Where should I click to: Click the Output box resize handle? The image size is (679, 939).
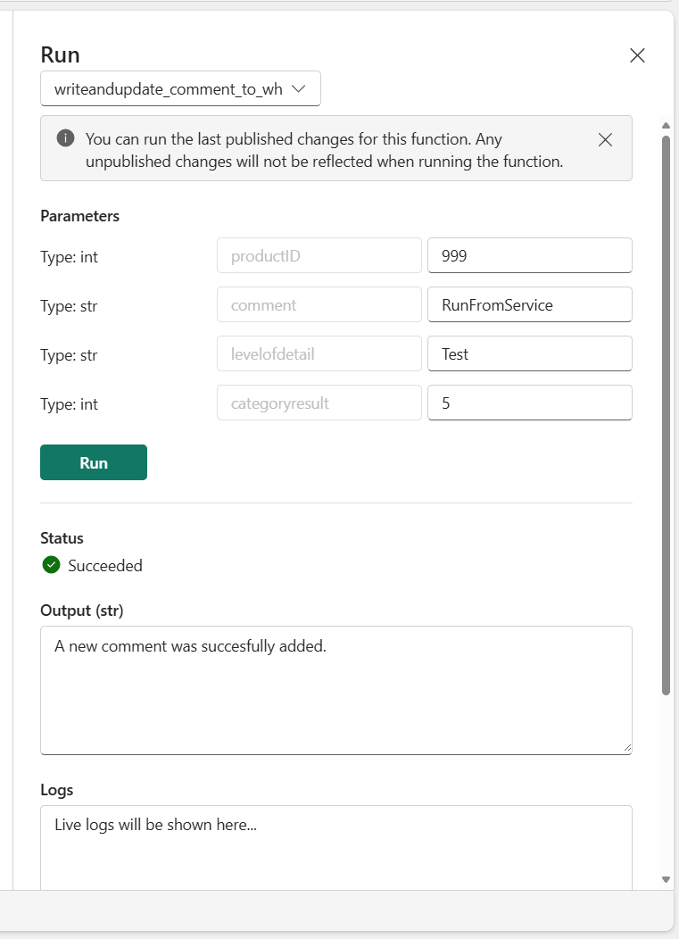(627, 747)
